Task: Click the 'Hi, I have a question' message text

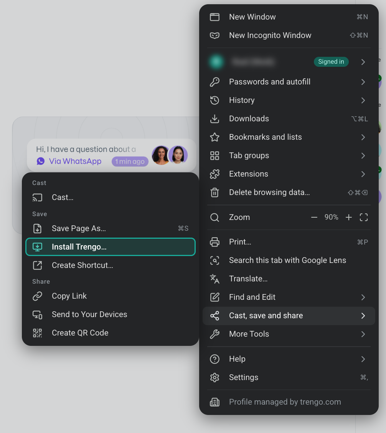Action: (x=86, y=149)
